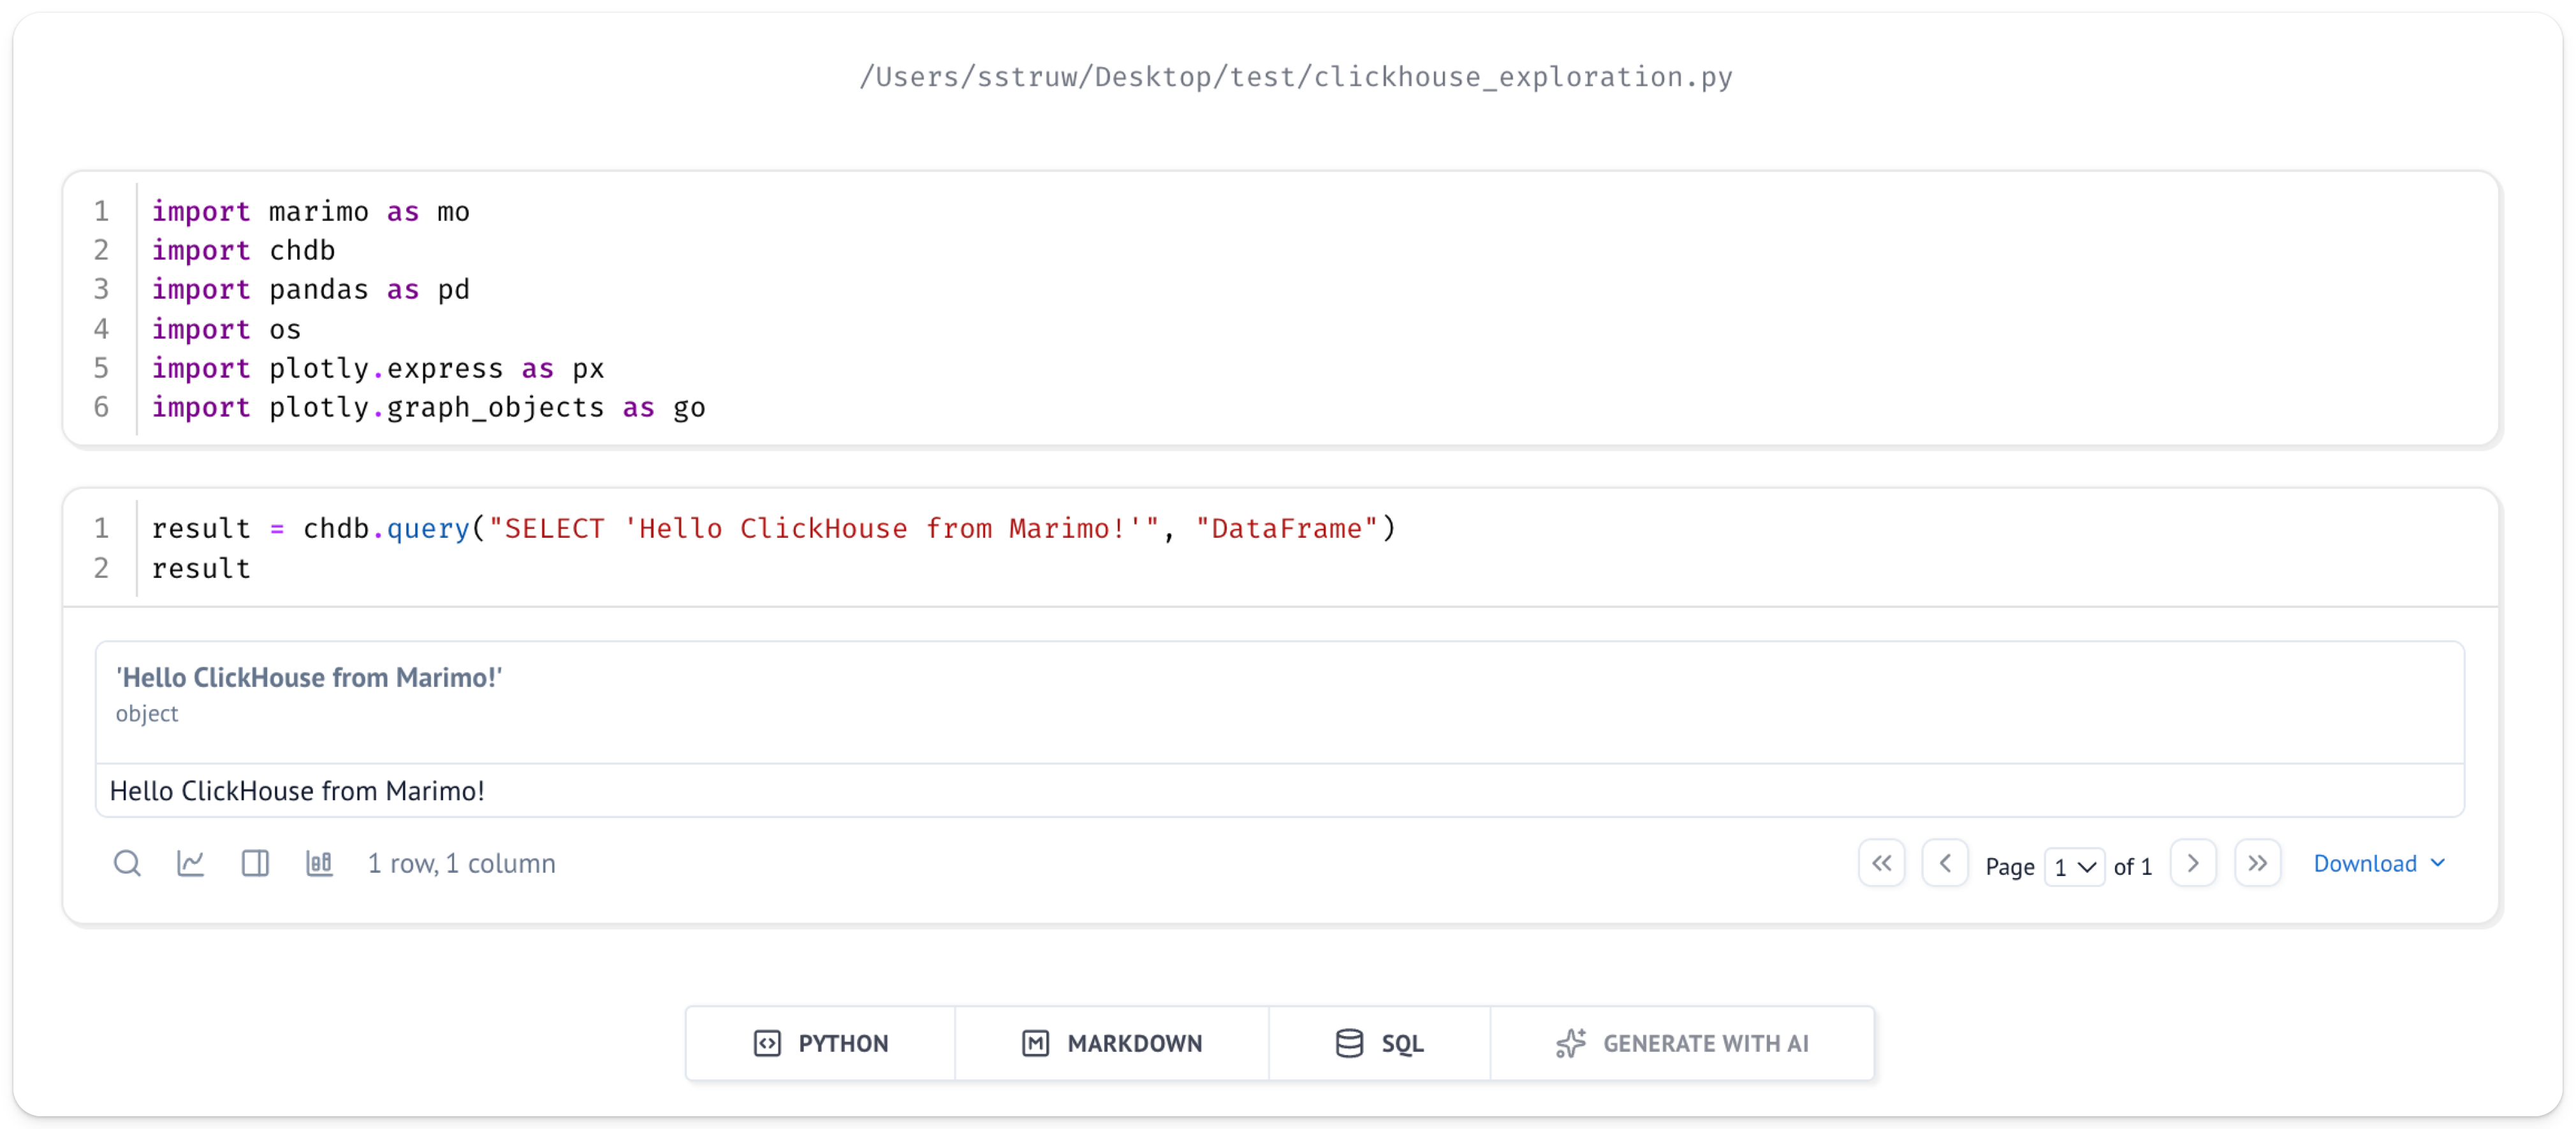
Task: Show column summaries bar-chart icon
Action: [319, 863]
